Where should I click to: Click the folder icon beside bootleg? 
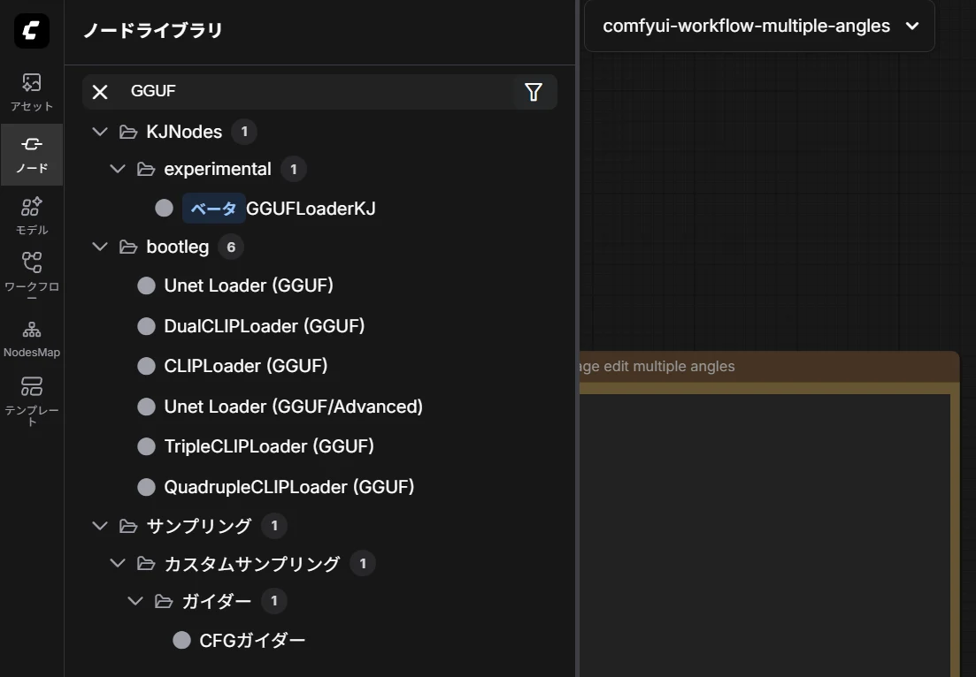[128, 247]
